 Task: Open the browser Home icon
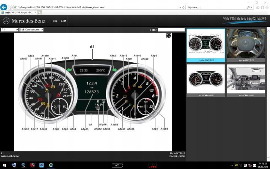[258, 7]
